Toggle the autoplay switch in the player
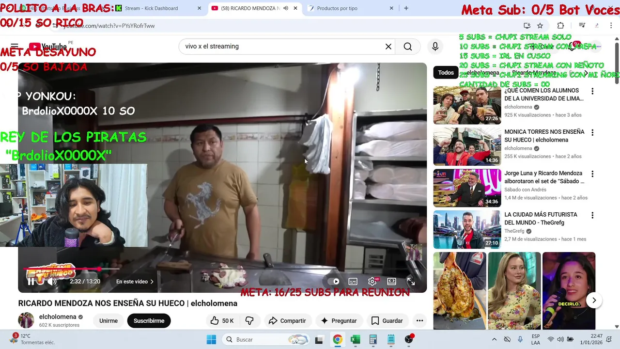 [334, 282]
